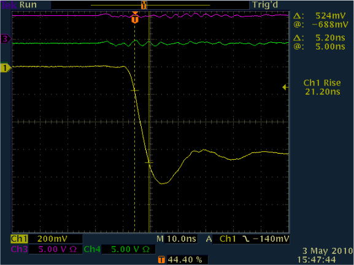This screenshot has height=265, width=354.
Task: Click the Channel 3 ground marker
Action: click(x=6, y=39)
